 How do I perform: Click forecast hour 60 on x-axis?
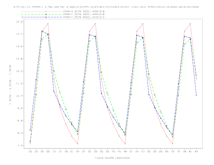[x=149, y=152]
